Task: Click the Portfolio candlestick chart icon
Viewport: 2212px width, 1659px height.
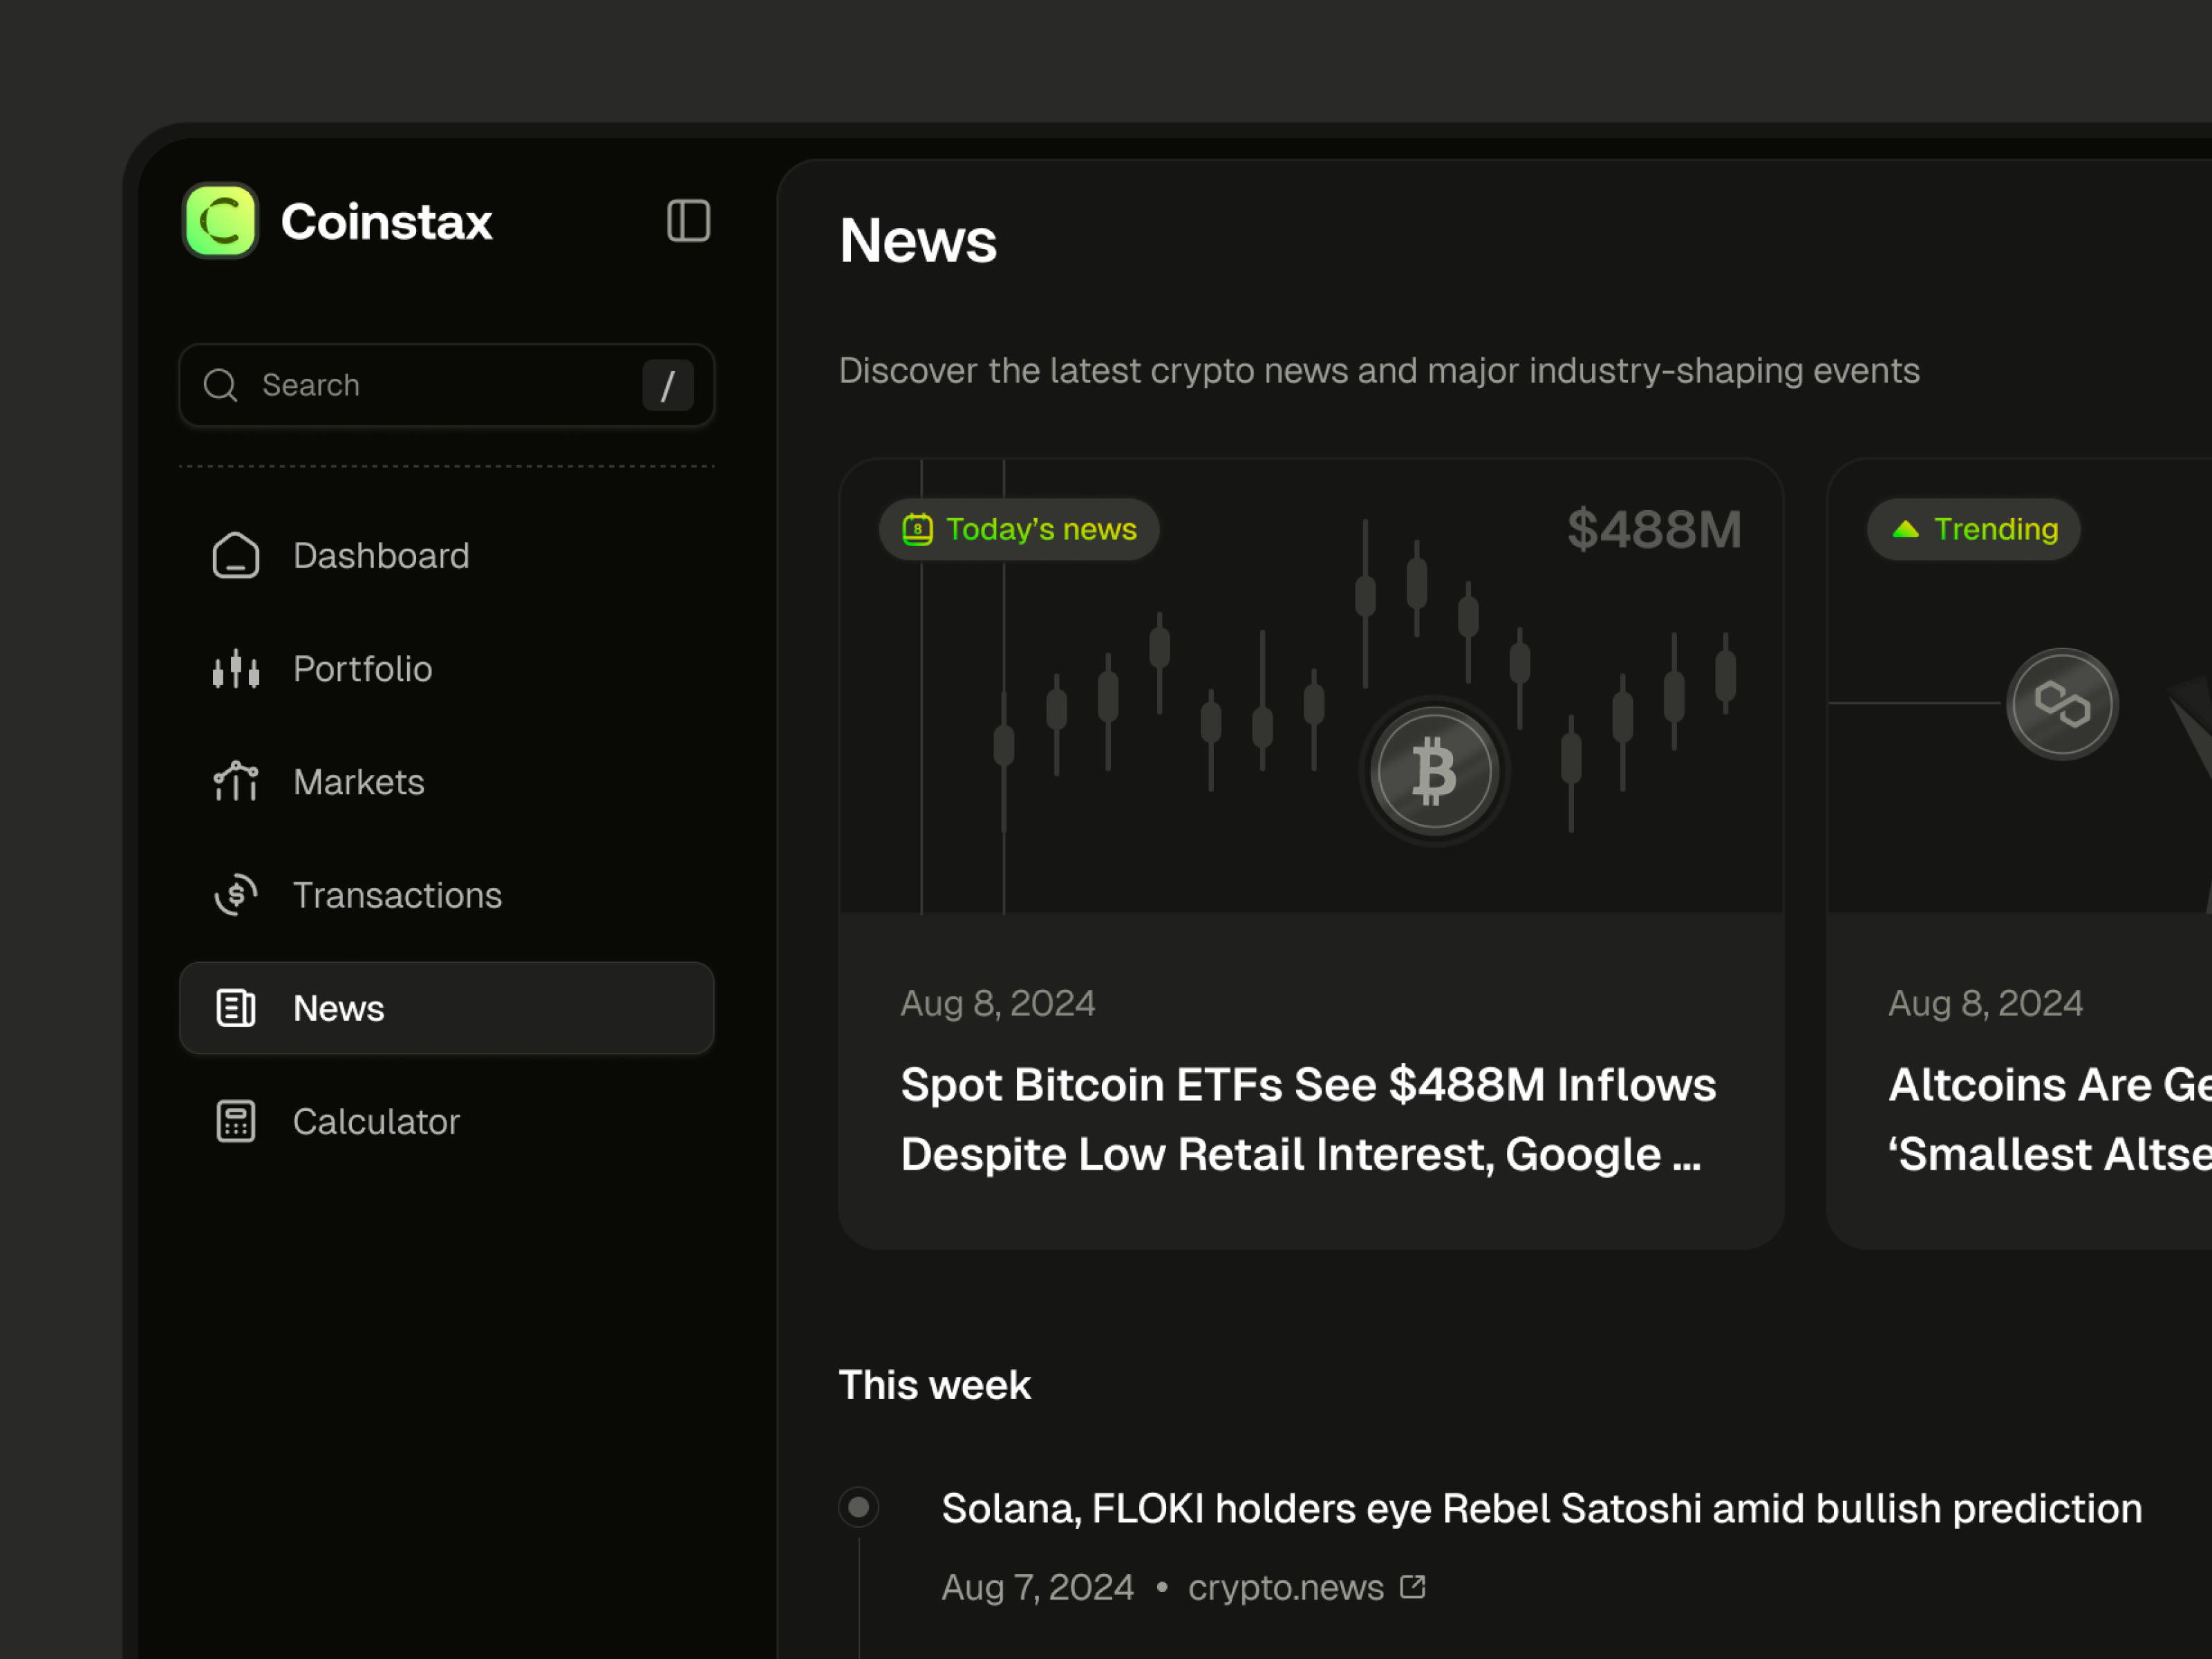Action: (236, 669)
